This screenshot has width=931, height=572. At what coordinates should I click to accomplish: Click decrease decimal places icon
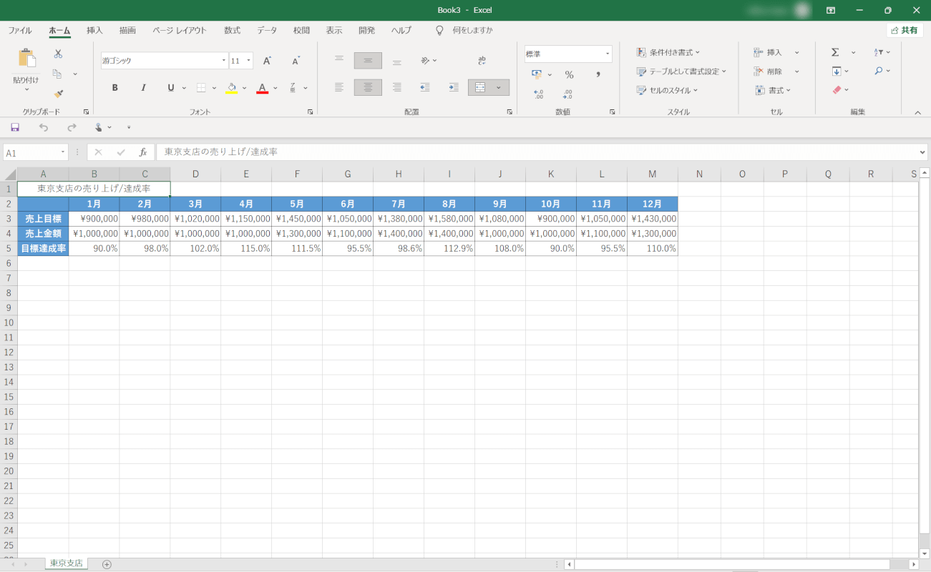click(567, 94)
